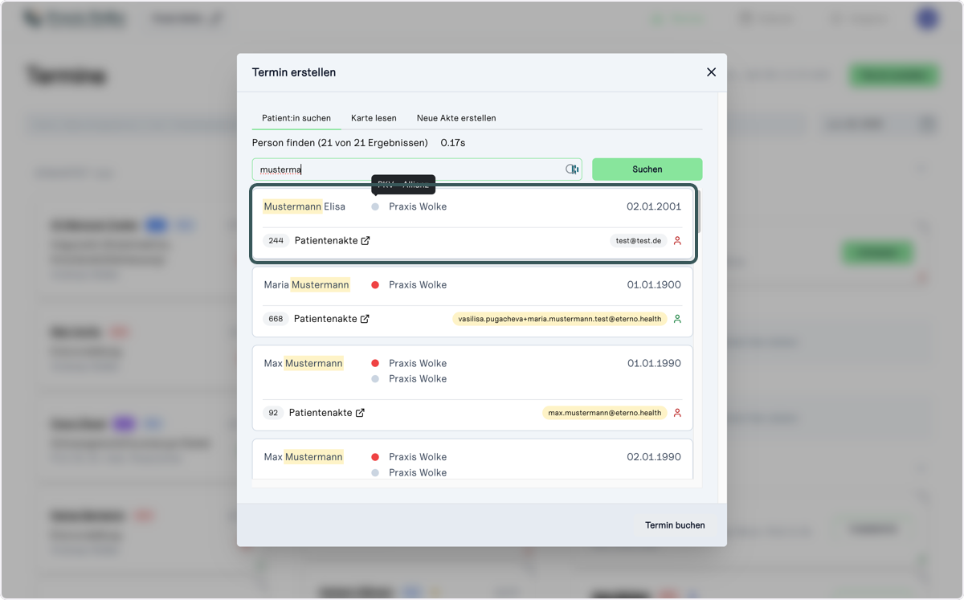This screenshot has height=600, width=964.
Task: Click vasilisa.pugacheva+maria.mustermann.test@eterno.health email chip
Action: (x=560, y=319)
